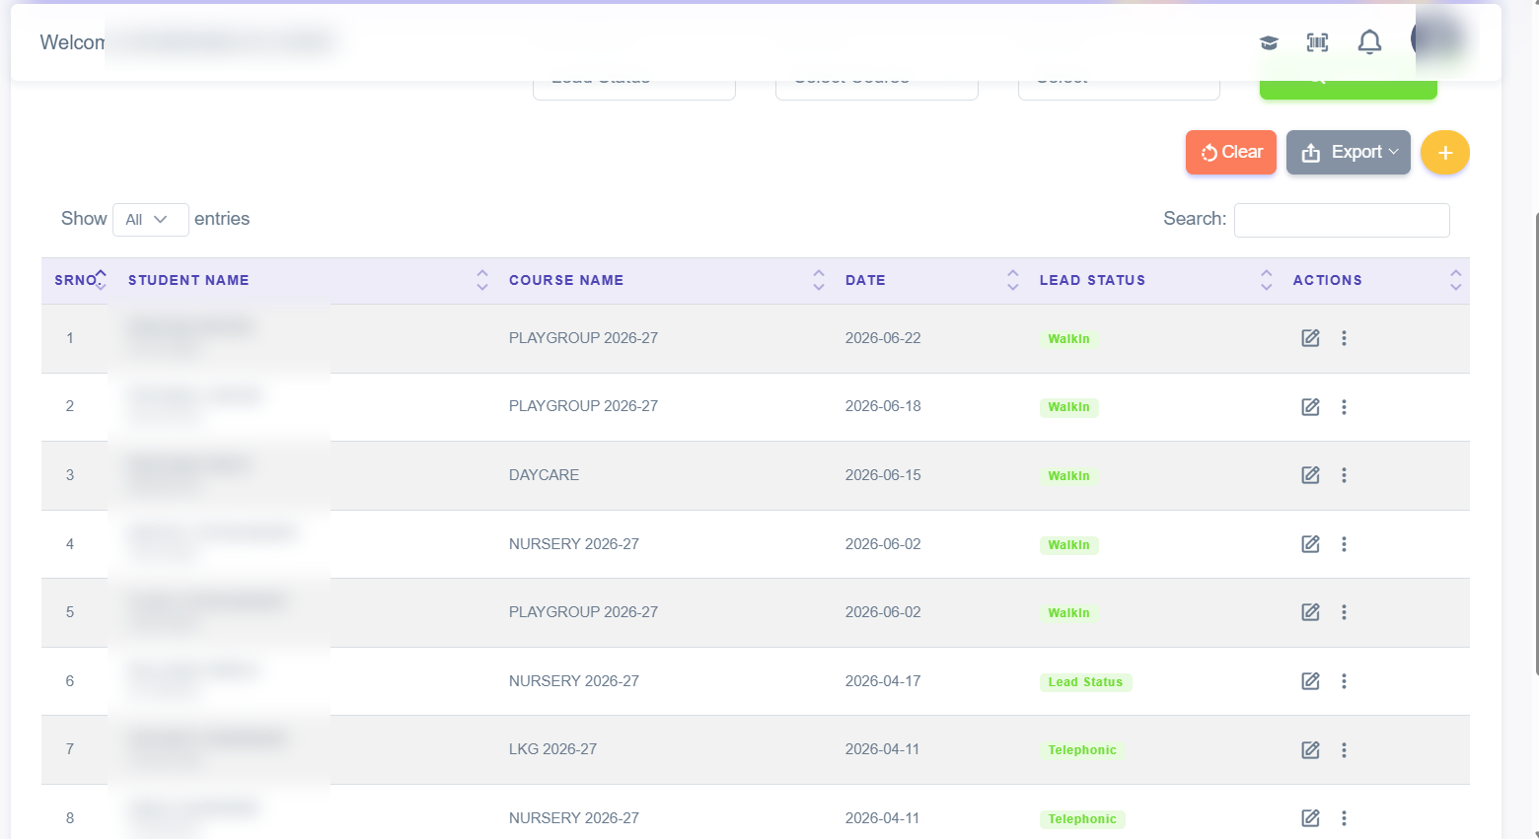Sort table by Lead Status column
This screenshot has width=1539, height=839.
[1152, 280]
